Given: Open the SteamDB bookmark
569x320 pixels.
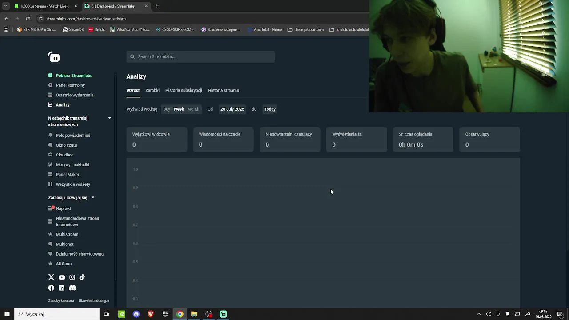Looking at the screenshot, I should [73, 30].
